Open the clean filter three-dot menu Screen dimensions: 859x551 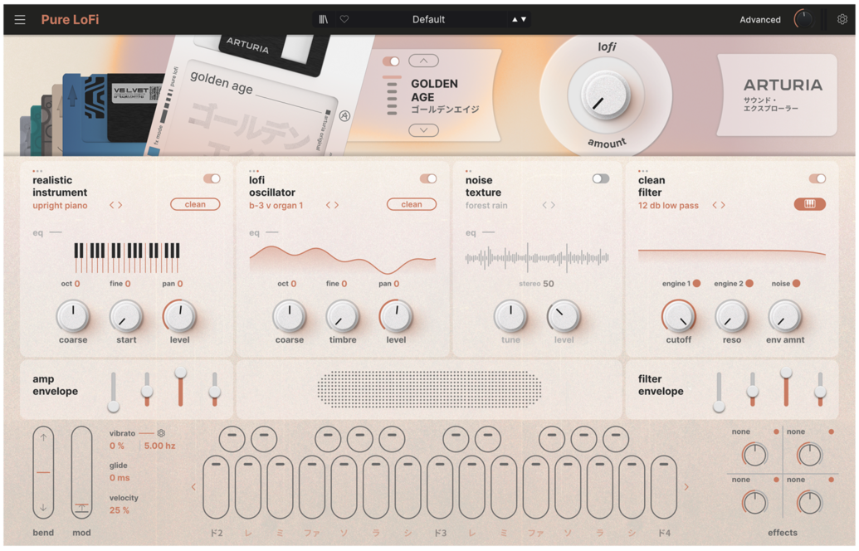pos(642,171)
